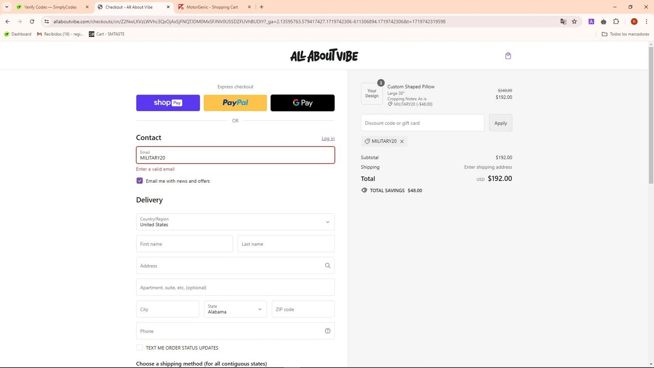Click the extension icon left of the puzzle icon

[x=603, y=21]
